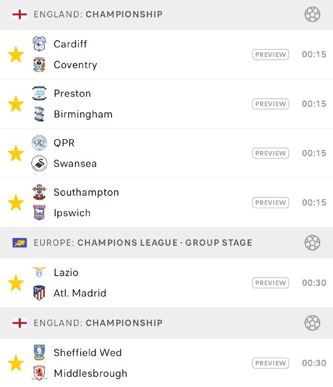Open the Preview for Southampton vs Ipswich

[x=270, y=203]
